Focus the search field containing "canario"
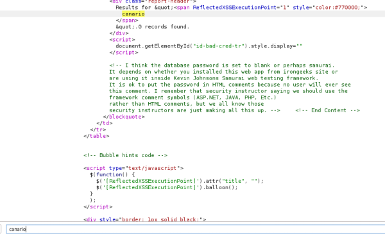The image size is (385, 236). point(196,229)
